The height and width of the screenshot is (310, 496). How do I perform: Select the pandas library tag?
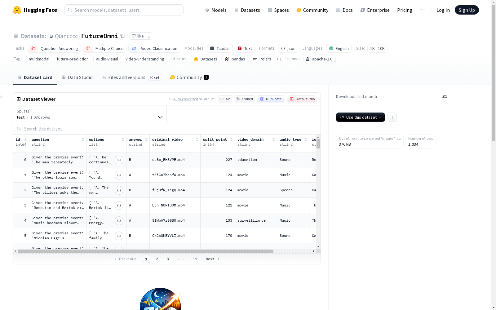235,59
